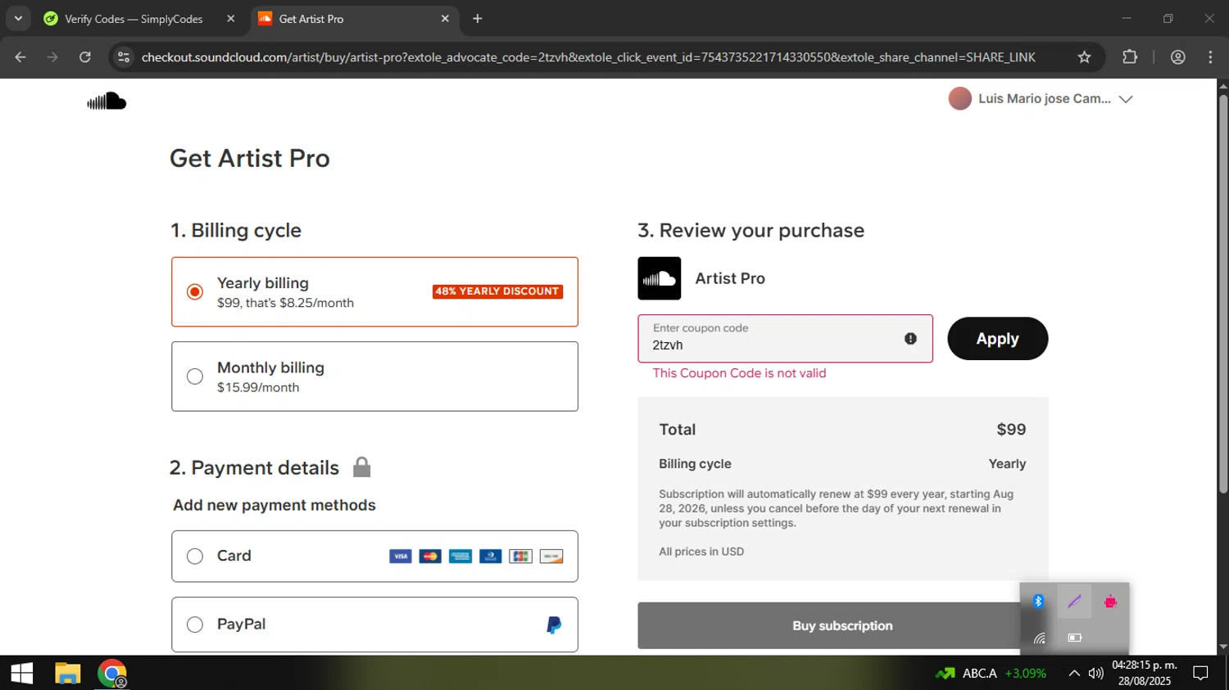Close the Get Artist Pro tab
This screenshot has width=1229, height=690.
point(445,19)
